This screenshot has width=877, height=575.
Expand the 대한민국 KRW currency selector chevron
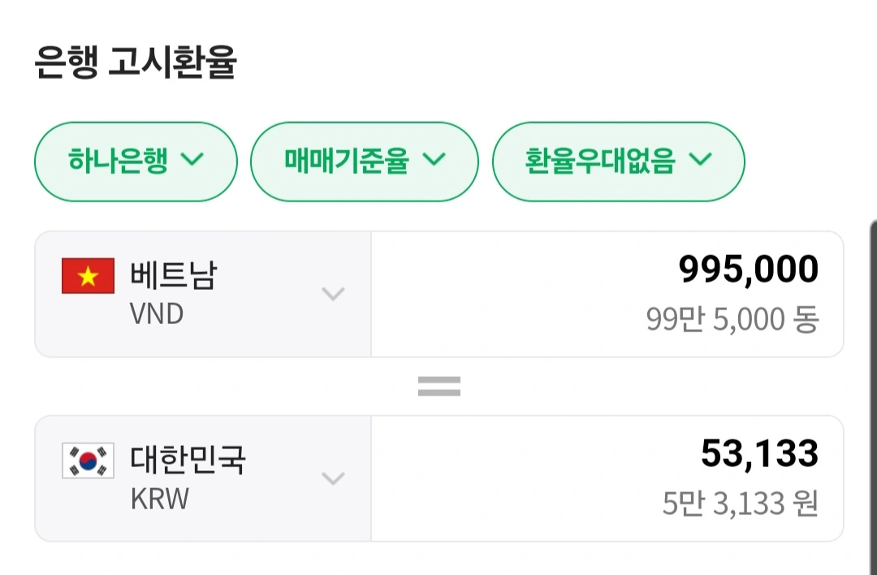(x=334, y=478)
